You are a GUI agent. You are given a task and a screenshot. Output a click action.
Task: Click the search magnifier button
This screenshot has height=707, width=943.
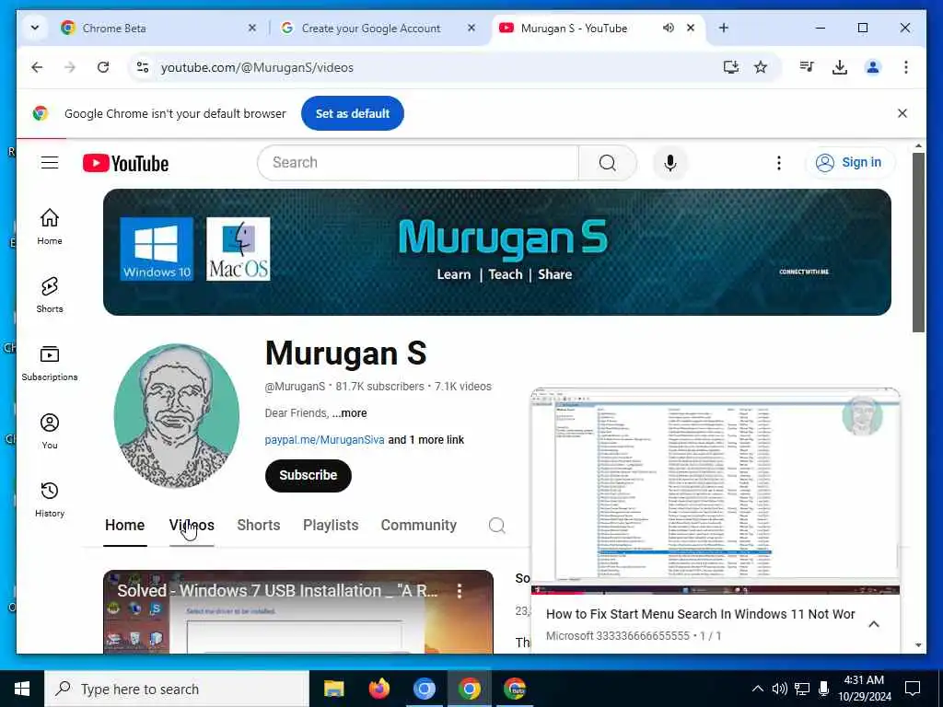[608, 162]
